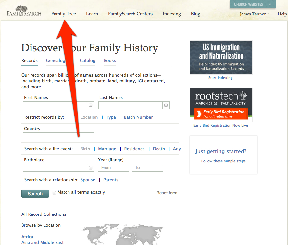Browse records for Africa
This screenshot has width=288, height=245.
(x=27, y=237)
